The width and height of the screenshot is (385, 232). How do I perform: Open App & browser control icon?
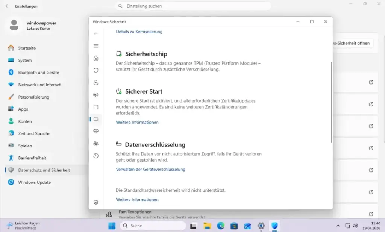coord(96,107)
